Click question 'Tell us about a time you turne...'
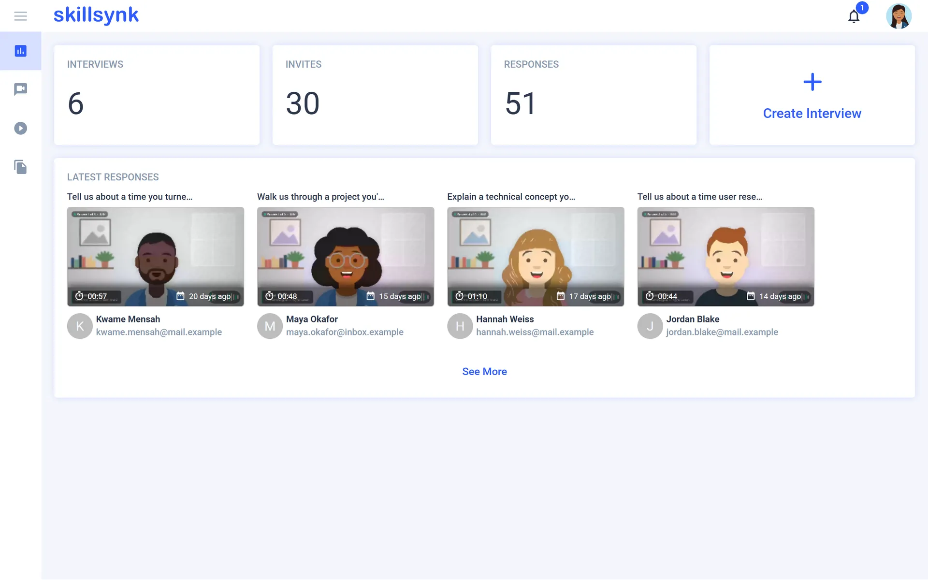Viewport: 928px width, 580px height. (x=130, y=197)
